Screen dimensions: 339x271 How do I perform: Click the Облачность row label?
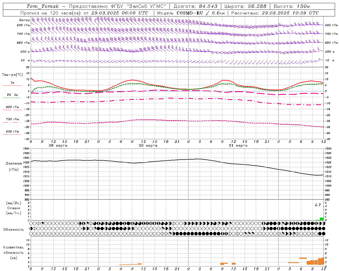coord(14,230)
